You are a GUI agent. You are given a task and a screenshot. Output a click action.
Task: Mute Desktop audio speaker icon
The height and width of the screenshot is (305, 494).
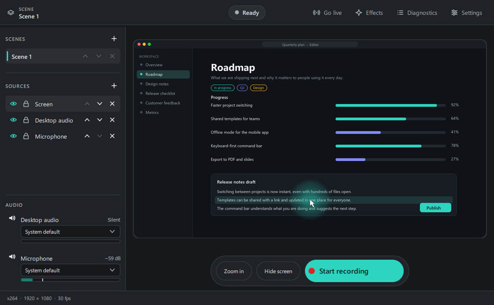tap(12, 218)
